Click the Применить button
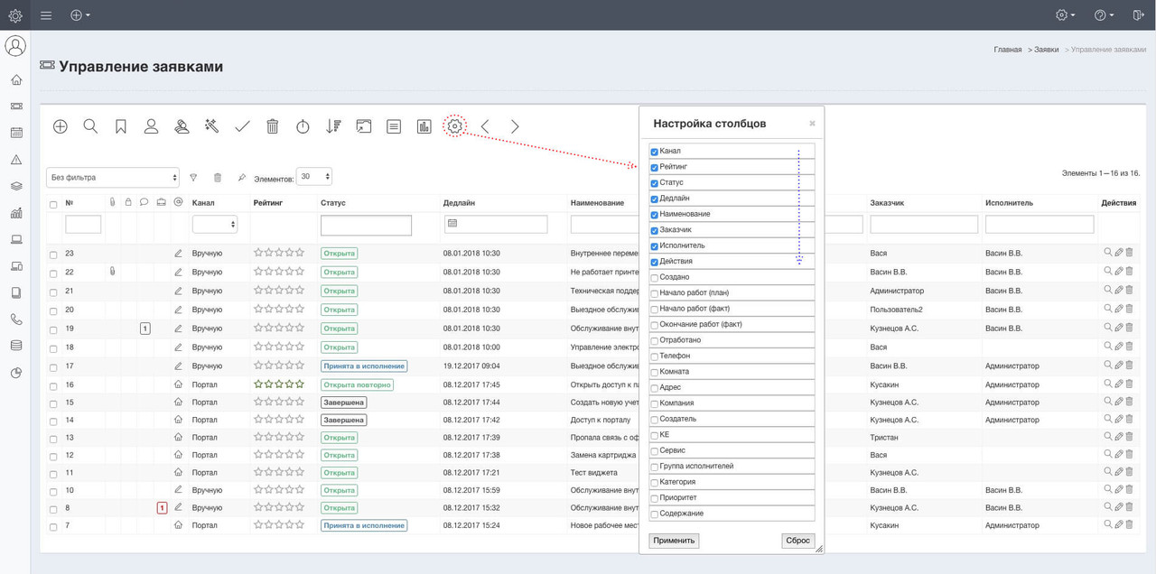The width and height of the screenshot is (1156, 574). point(674,541)
